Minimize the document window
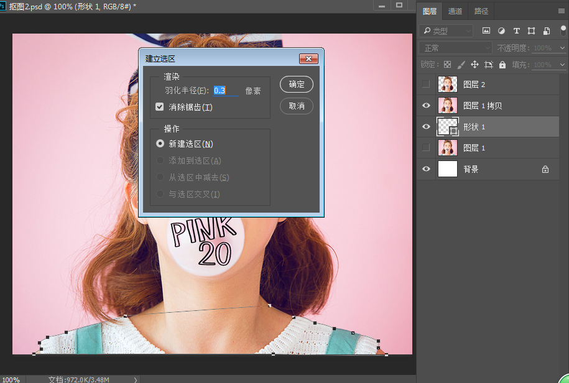The height and width of the screenshot is (383, 569). [x=381, y=6]
